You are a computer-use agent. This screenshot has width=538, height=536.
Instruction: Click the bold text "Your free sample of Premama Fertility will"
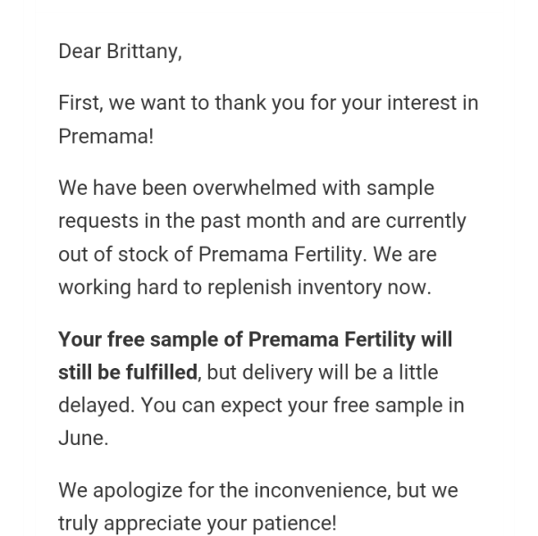pos(255,339)
